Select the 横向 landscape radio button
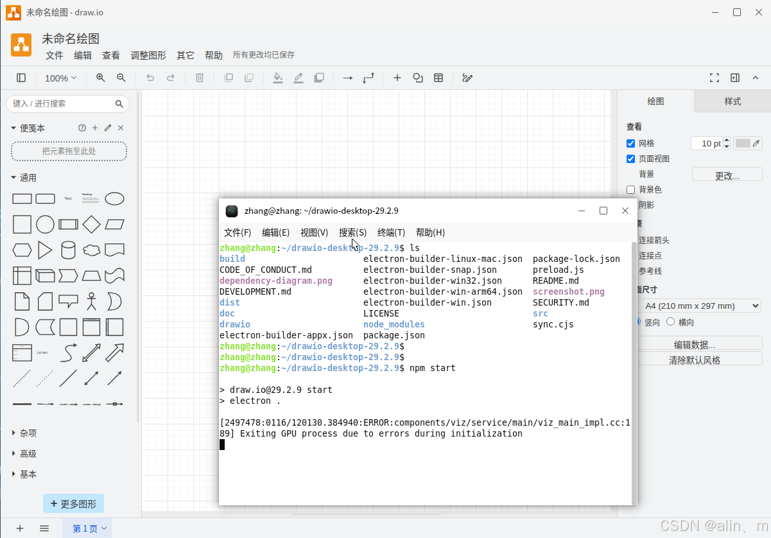This screenshot has width=771, height=538. [671, 322]
